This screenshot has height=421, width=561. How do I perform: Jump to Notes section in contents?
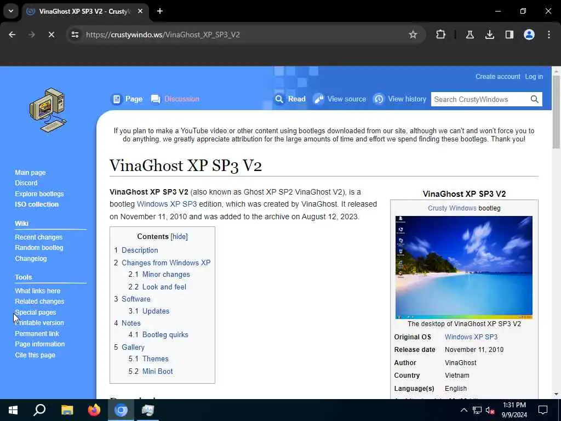point(131,323)
